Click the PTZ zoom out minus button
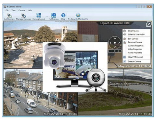 pos(111,51)
